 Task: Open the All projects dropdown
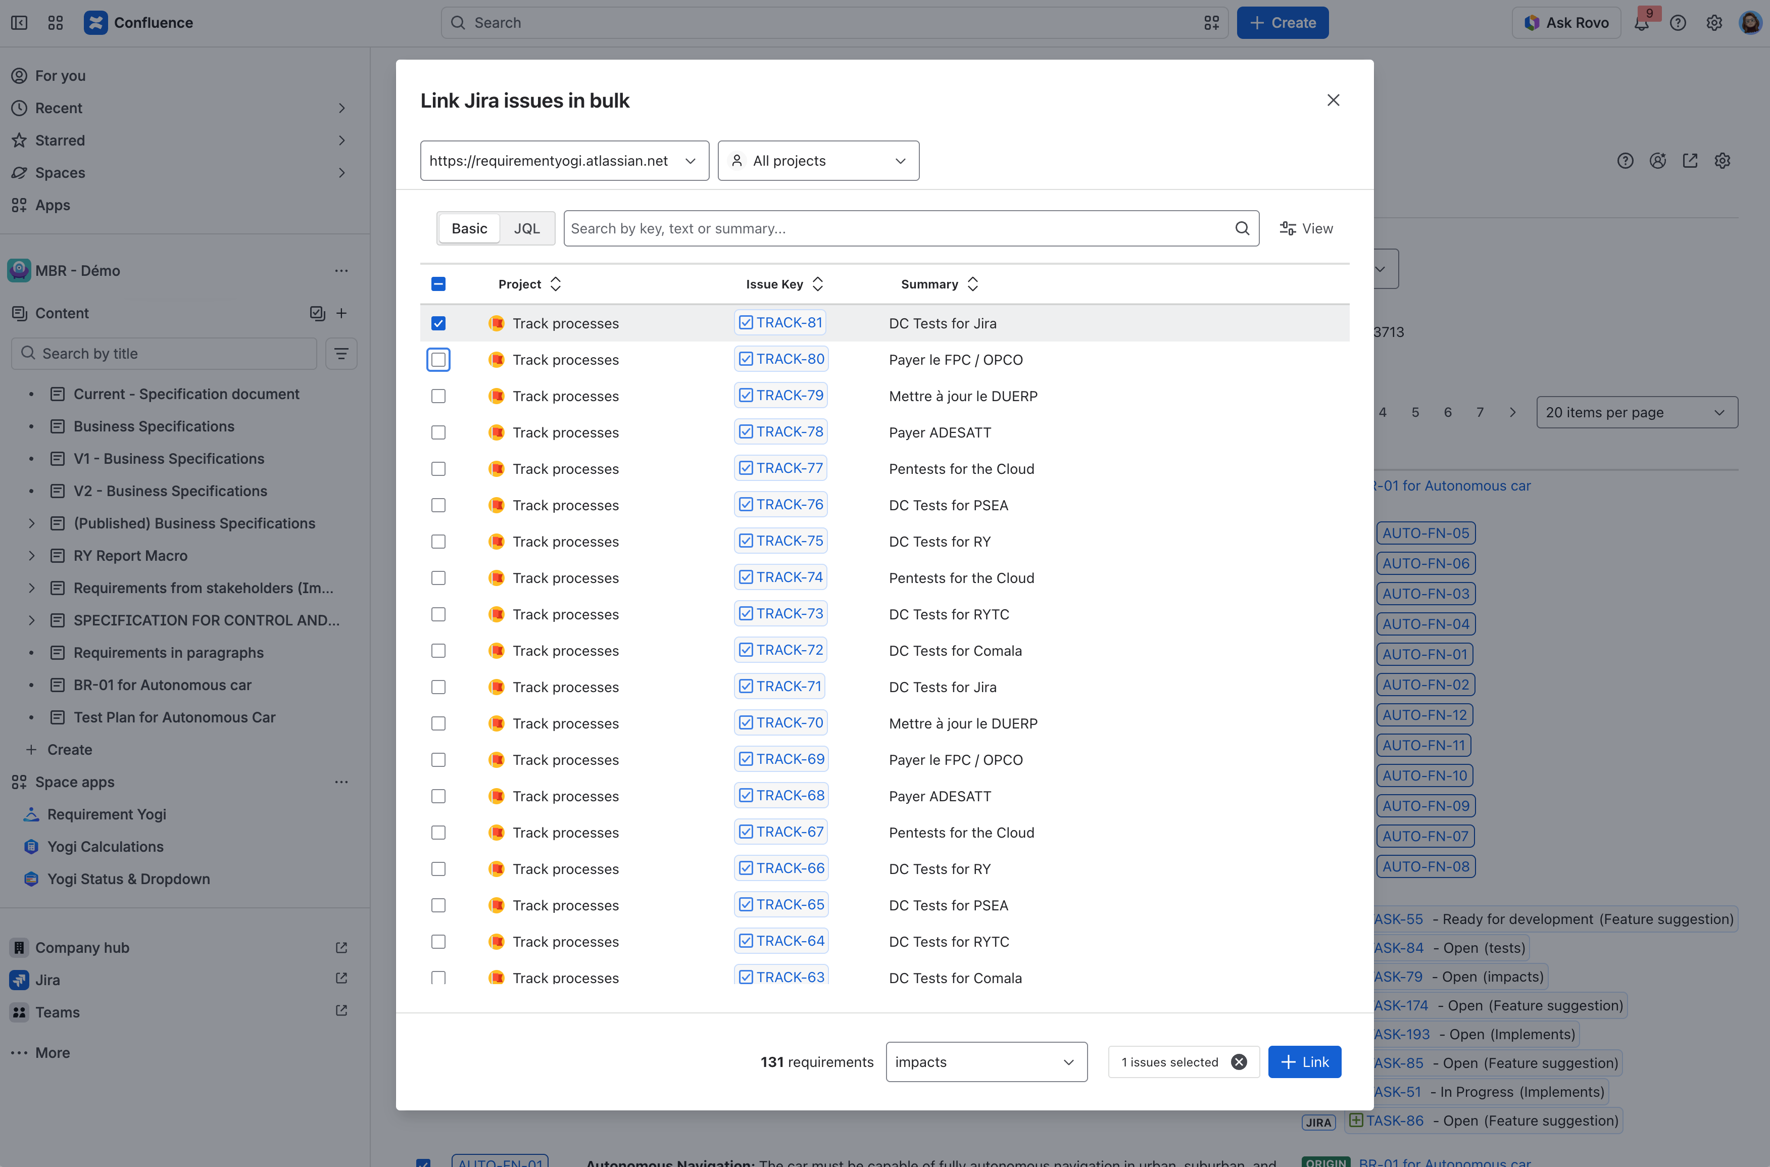tap(818, 161)
